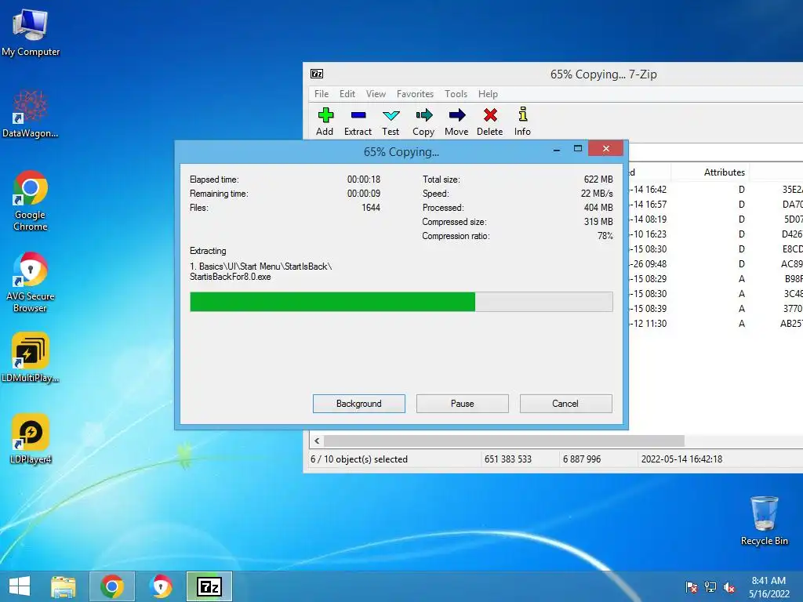Select the AVG Secure Browser desktop icon
The image size is (803, 602).
[x=31, y=282]
